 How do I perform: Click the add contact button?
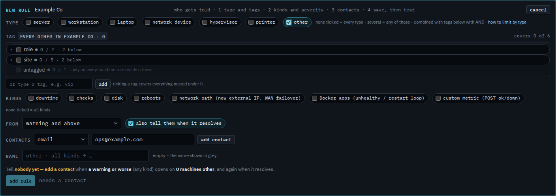[x=216, y=140]
